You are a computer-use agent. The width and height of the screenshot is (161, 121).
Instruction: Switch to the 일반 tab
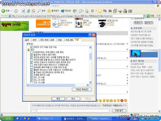27,40
